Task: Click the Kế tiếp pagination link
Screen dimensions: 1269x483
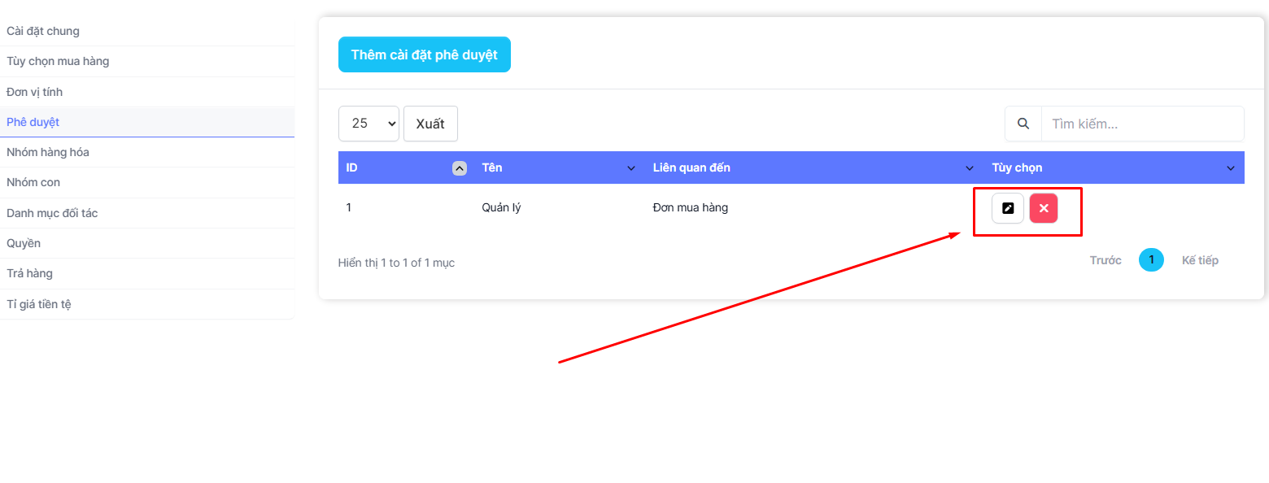Action: [1200, 260]
